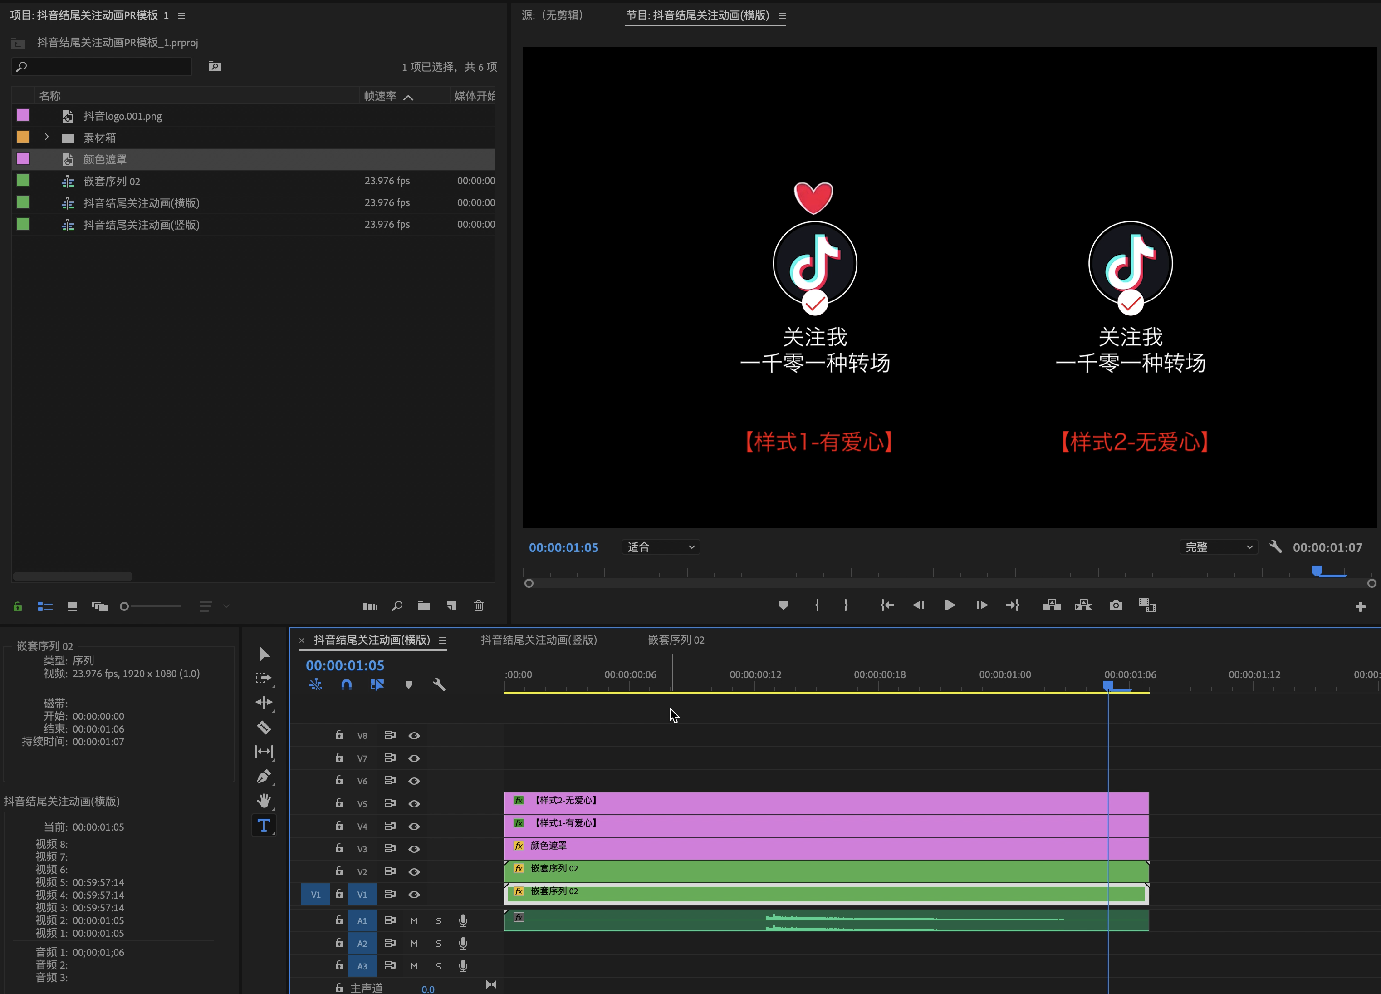Step forward one frame in Program monitor
1381x994 pixels.
click(x=982, y=605)
